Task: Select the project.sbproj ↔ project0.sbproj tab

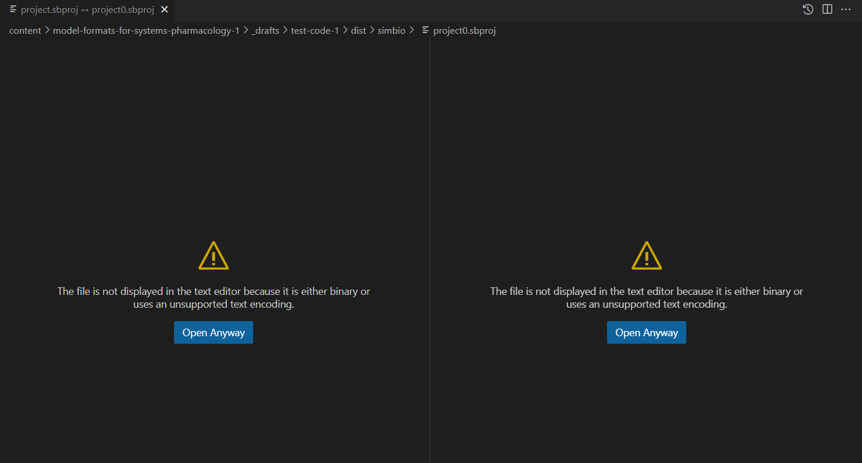Action: pos(87,10)
